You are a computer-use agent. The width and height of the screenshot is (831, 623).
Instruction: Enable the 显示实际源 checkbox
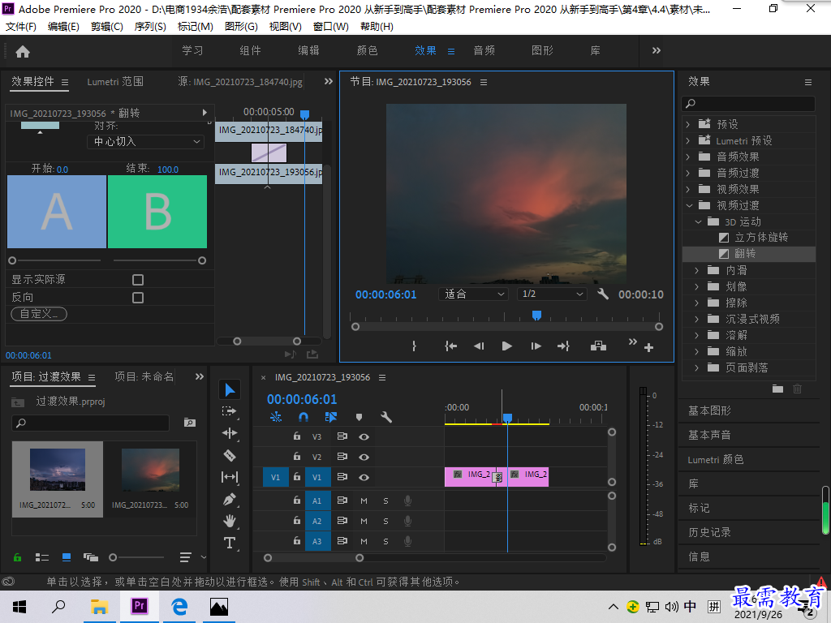pyautogui.click(x=138, y=280)
